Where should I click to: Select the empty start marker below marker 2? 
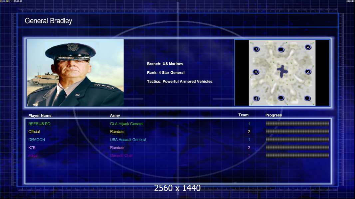tap(307, 98)
